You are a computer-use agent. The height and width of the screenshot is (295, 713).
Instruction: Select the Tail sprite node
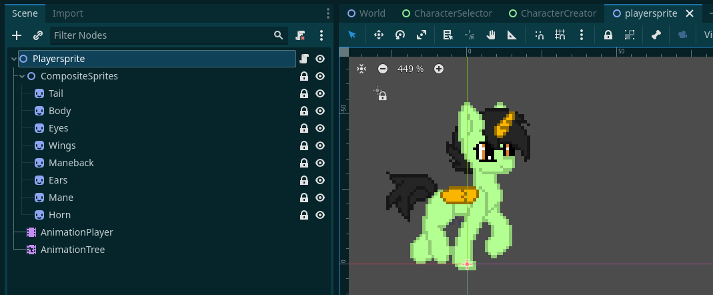coord(56,93)
